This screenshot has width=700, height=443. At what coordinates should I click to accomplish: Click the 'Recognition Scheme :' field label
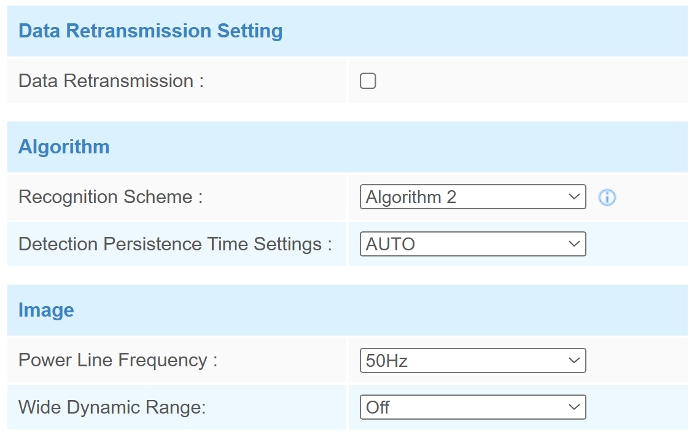(x=111, y=197)
